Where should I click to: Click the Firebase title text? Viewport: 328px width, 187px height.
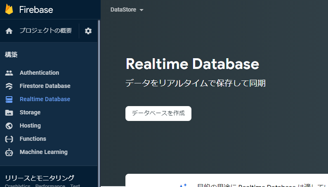point(36,9)
